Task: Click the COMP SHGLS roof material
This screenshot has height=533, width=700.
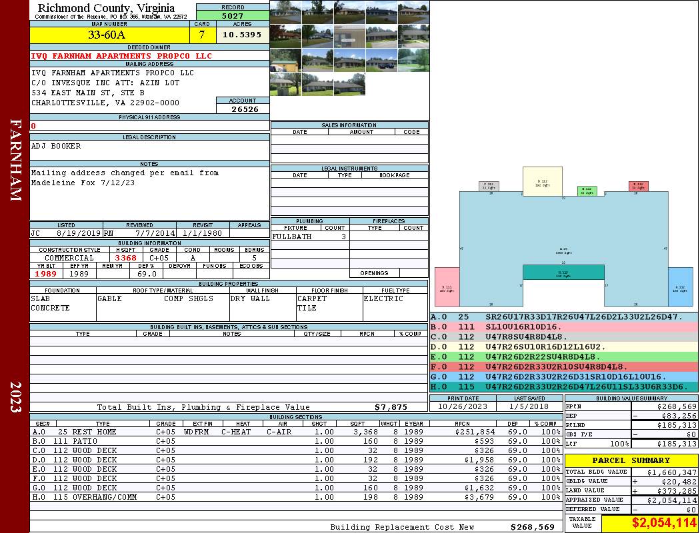Action: point(189,298)
